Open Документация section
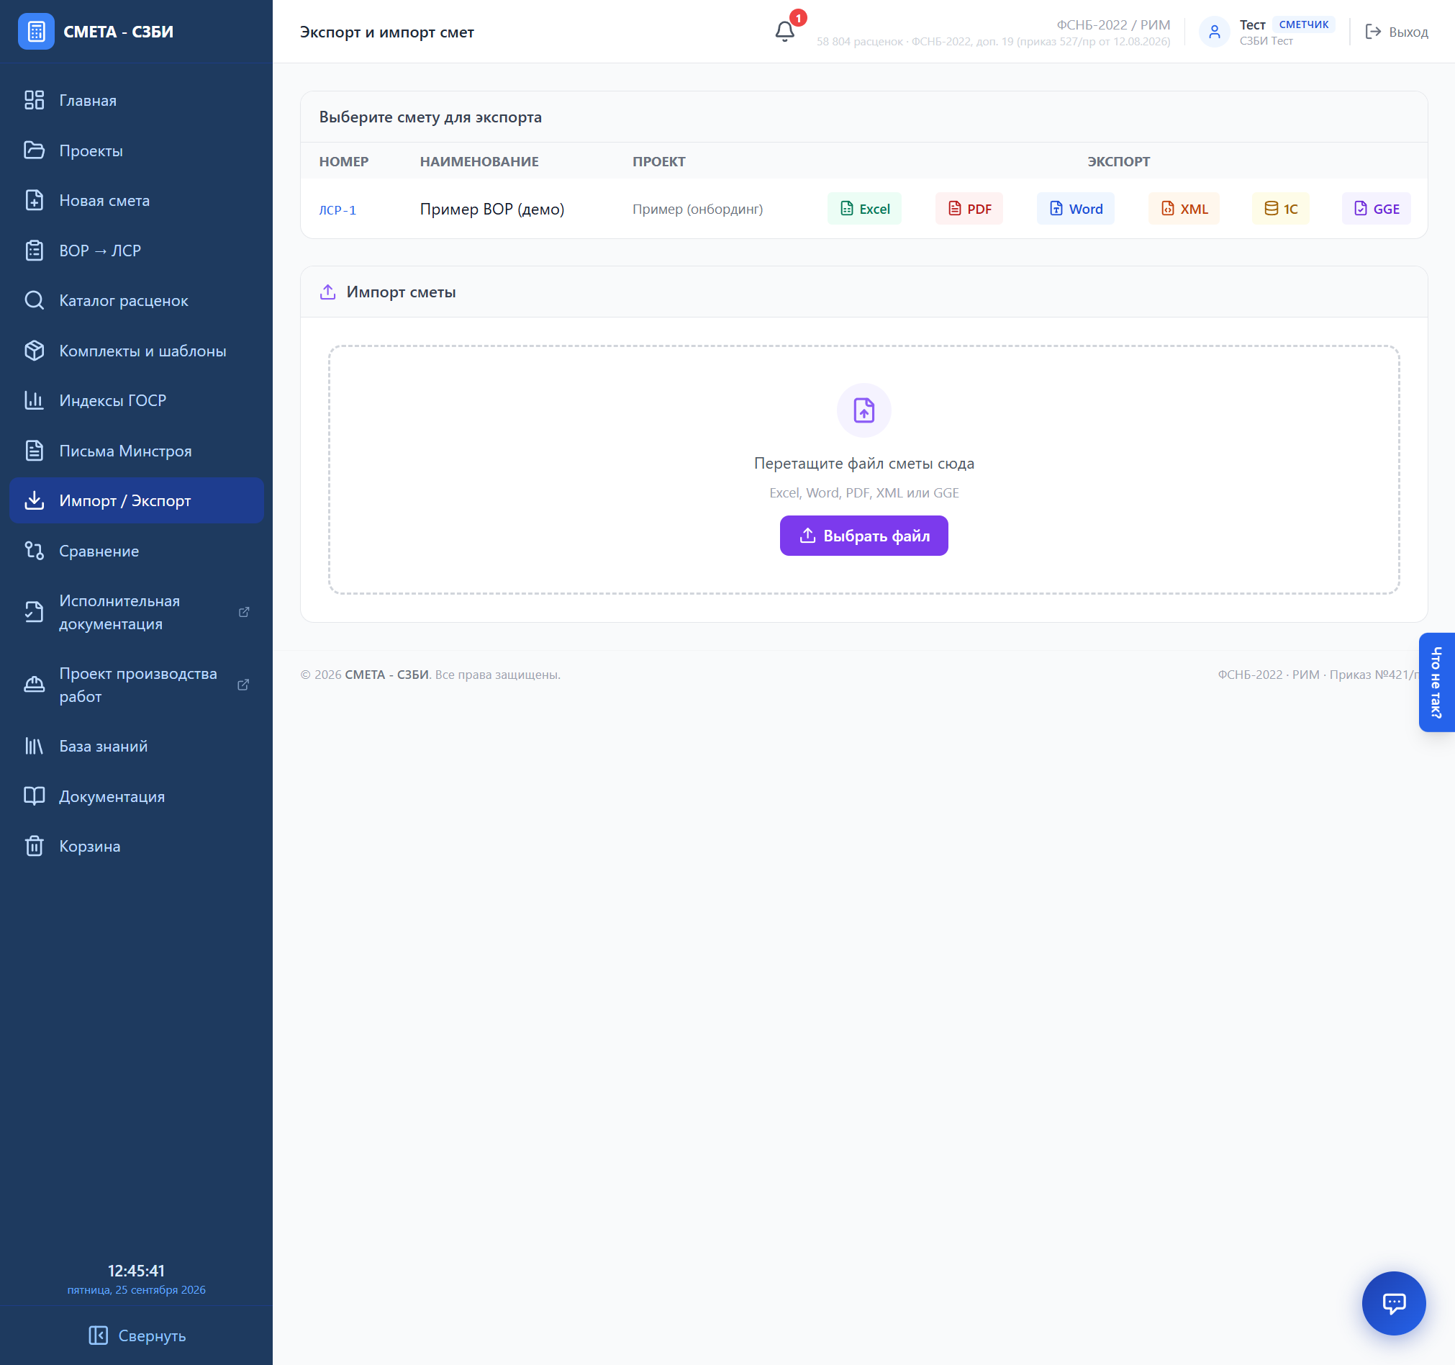Screen dimensions: 1455x1365 pos(136,796)
